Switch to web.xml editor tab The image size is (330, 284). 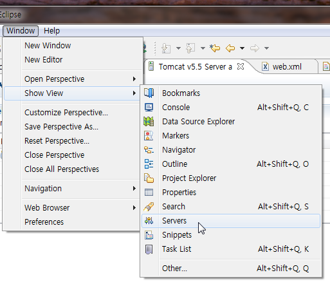click(287, 67)
